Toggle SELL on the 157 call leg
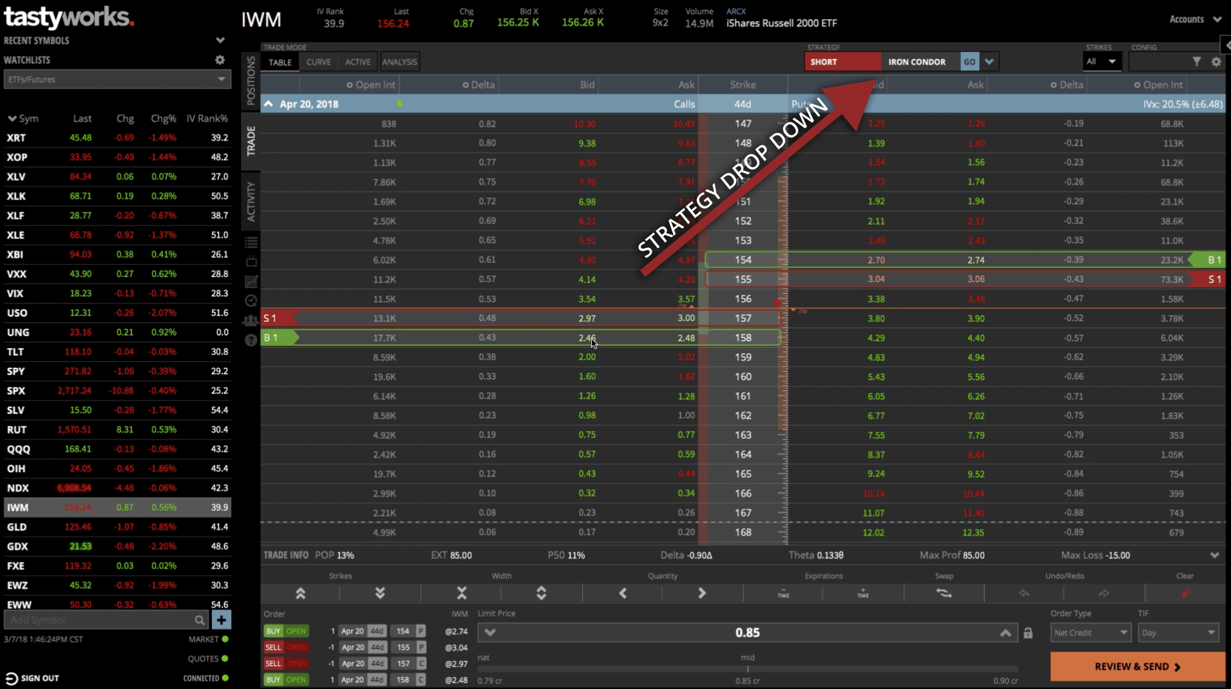The image size is (1231, 689). (x=273, y=663)
